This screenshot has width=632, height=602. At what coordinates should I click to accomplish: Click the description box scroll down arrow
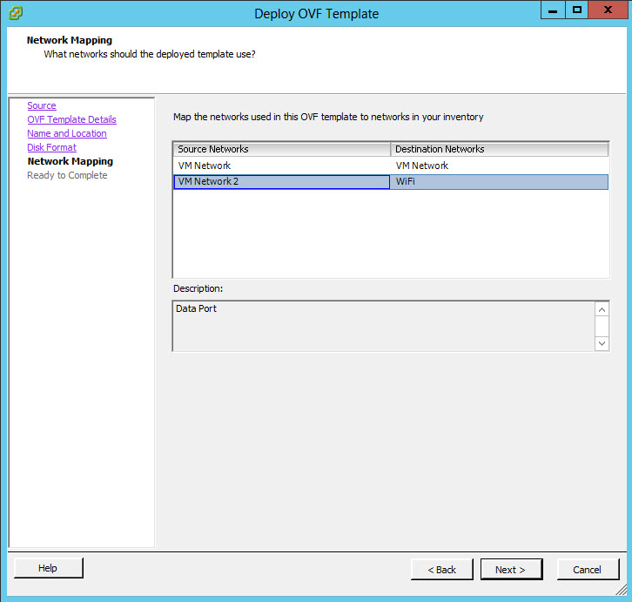[x=602, y=344]
